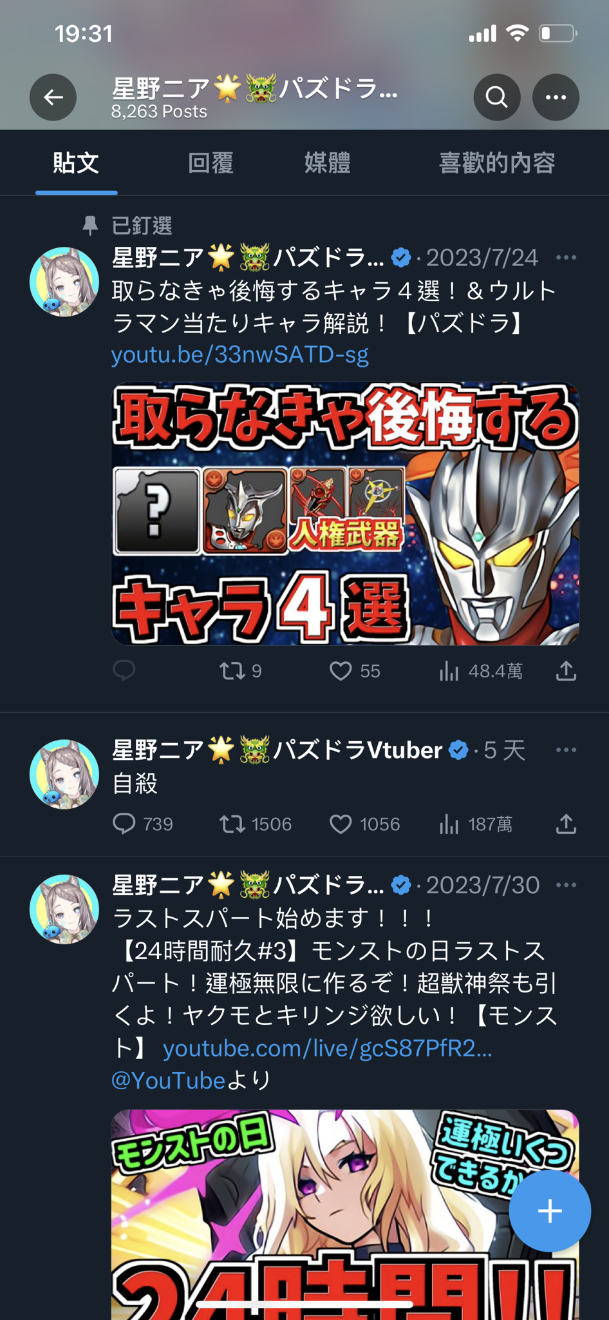Switch to the 媒體 tab
Screen dimensions: 609x1320
[x=327, y=162]
